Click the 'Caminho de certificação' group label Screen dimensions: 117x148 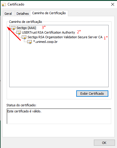[25, 22]
